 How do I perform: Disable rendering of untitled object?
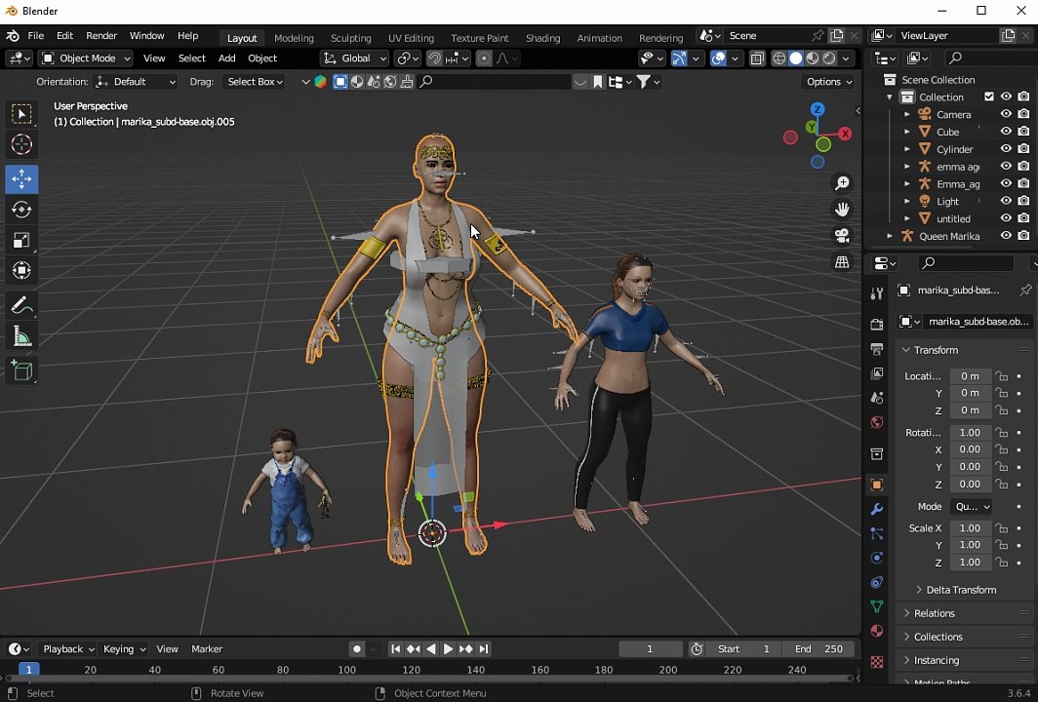click(x=1023, y=218)
